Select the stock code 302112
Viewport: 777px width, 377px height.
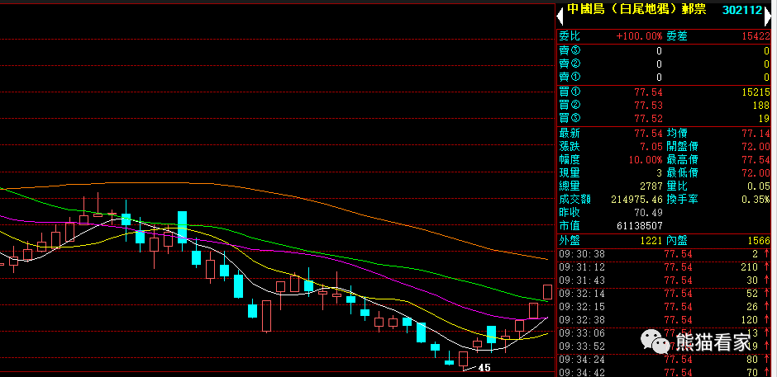pos(741,10)
